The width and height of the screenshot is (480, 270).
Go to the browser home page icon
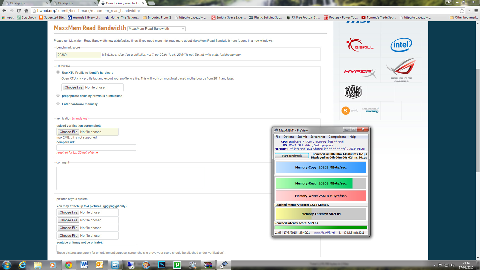tap(26, 10)
